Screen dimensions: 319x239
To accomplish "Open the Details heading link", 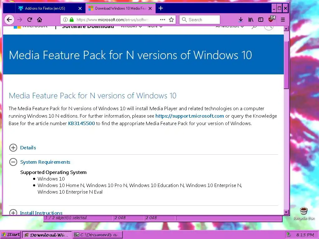I will point(28,148).
